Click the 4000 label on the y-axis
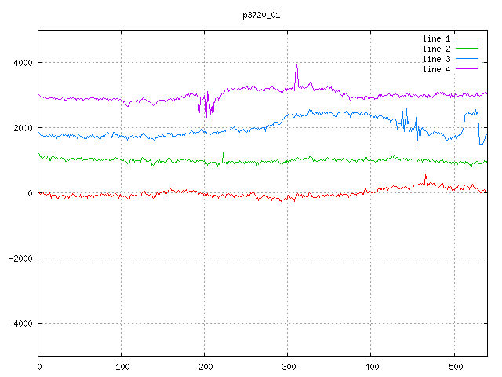Screen dimensions: 502x377 (x=22, y=63)
